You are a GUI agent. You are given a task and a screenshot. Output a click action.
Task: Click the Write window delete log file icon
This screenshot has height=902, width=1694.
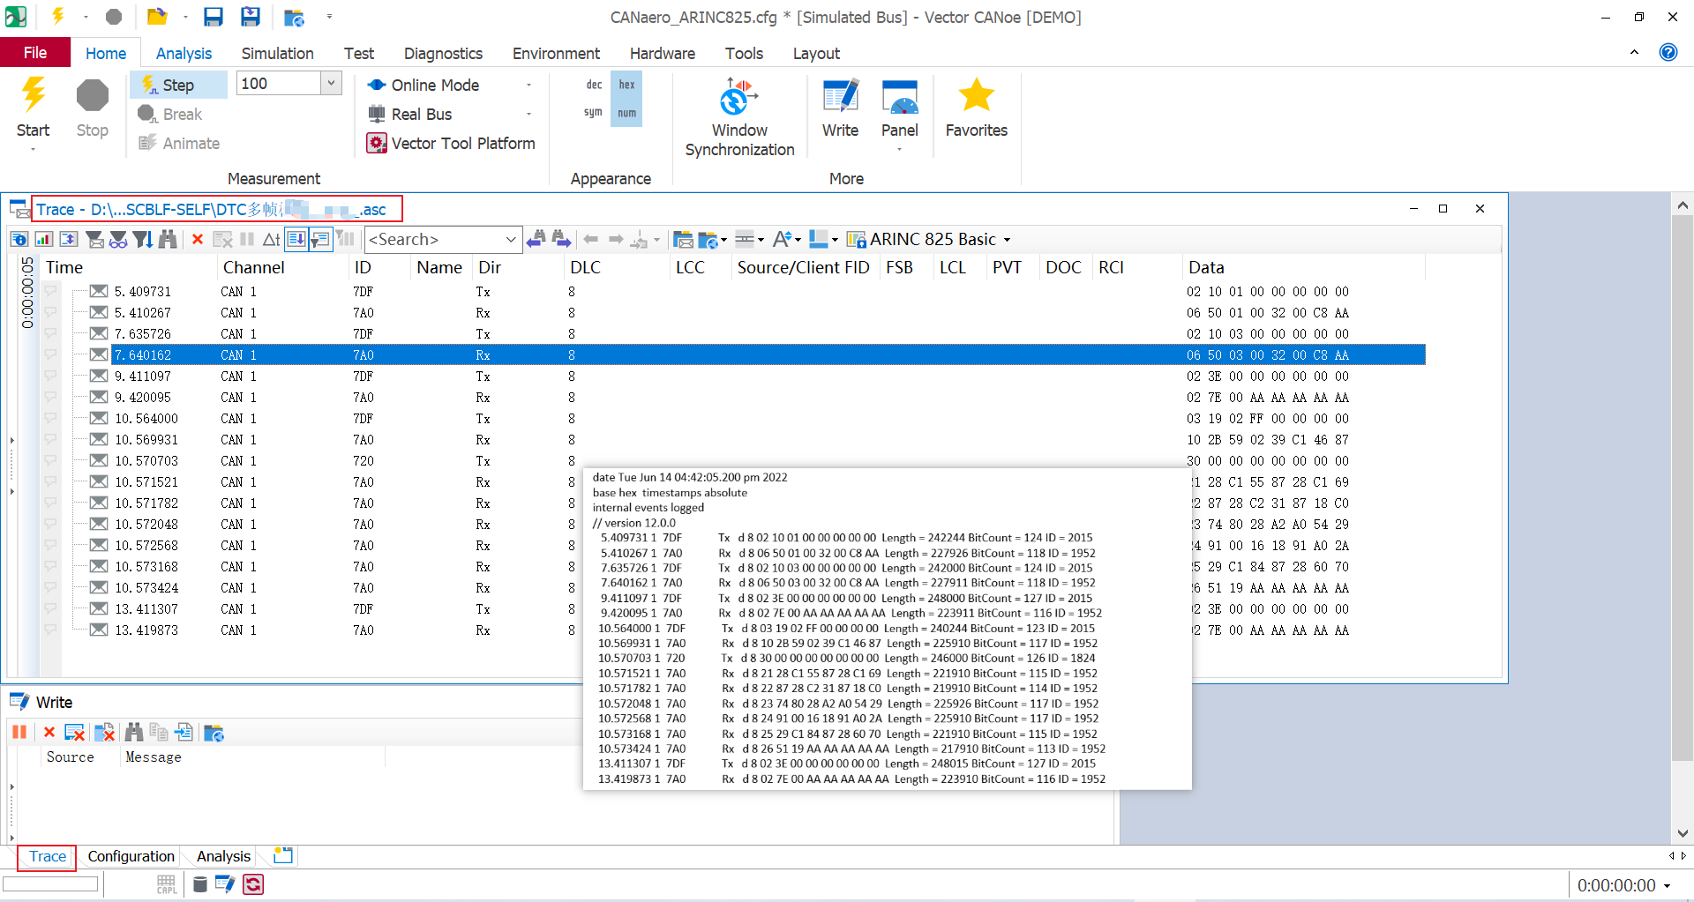pyautogui.click(x=104, y=732)
